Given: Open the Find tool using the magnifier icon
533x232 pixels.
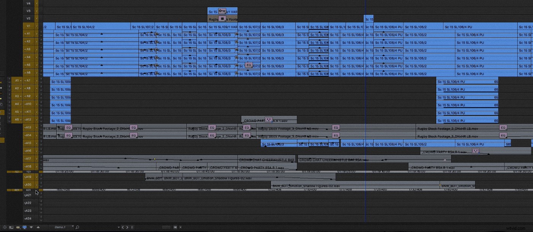Looking at the screenshot, I should [77, 227].
